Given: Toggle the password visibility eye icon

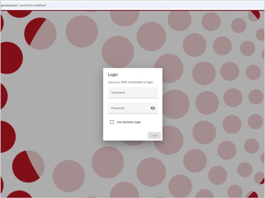Looking at the screenshot, I should [153, 108].
